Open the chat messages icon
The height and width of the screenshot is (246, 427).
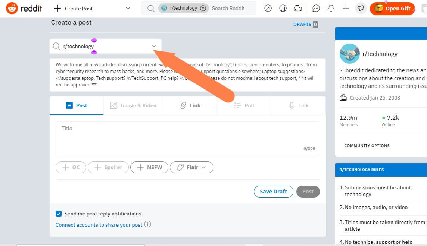[x=316, y=8]
